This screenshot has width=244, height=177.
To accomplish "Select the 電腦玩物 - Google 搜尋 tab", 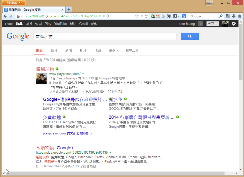I will coord(34,10).
